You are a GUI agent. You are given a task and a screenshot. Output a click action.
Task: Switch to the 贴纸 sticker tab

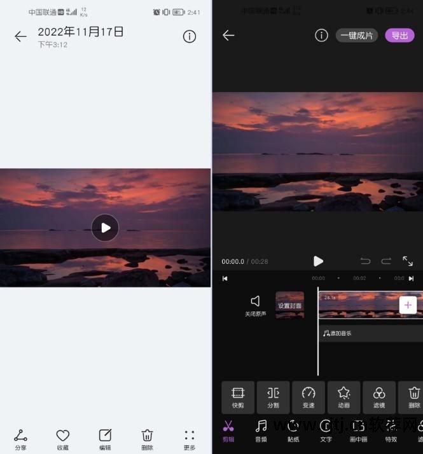(293, 431)
